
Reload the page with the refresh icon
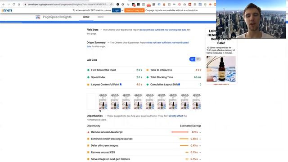pyautogui.click(x=14, y=4)
